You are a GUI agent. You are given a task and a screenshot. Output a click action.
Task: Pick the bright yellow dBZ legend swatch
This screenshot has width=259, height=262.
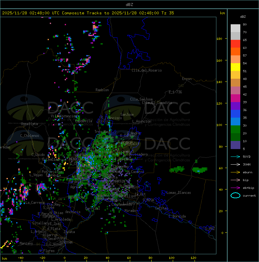pos(235,67)
